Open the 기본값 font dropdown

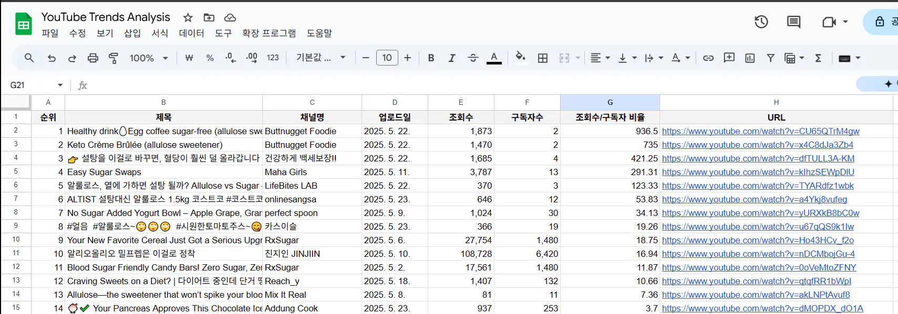(x=321, y=58)
